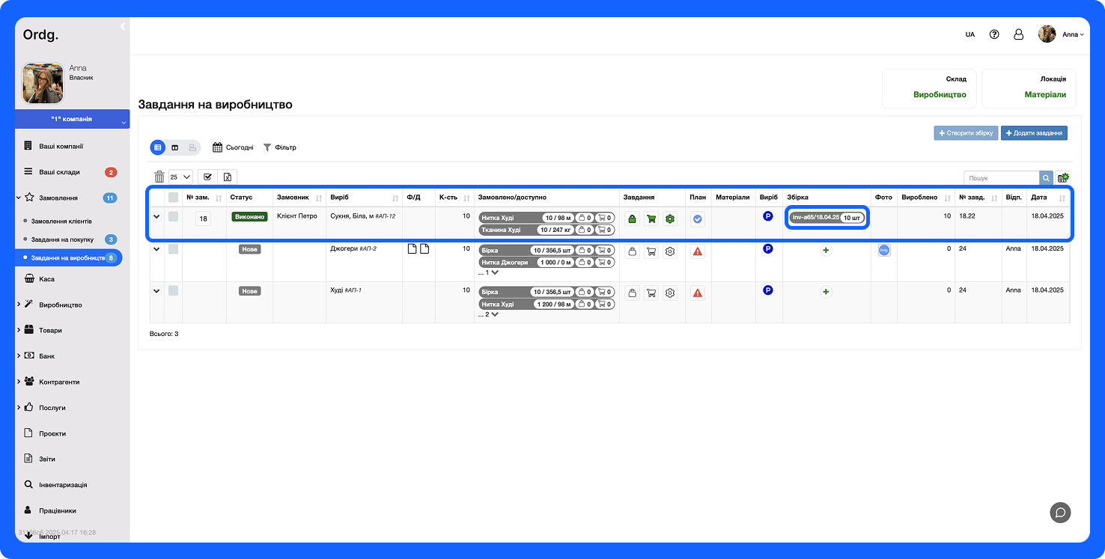The image size is (1105, 559).
Task: Click the help question mark icon
Action: (994, 34)
